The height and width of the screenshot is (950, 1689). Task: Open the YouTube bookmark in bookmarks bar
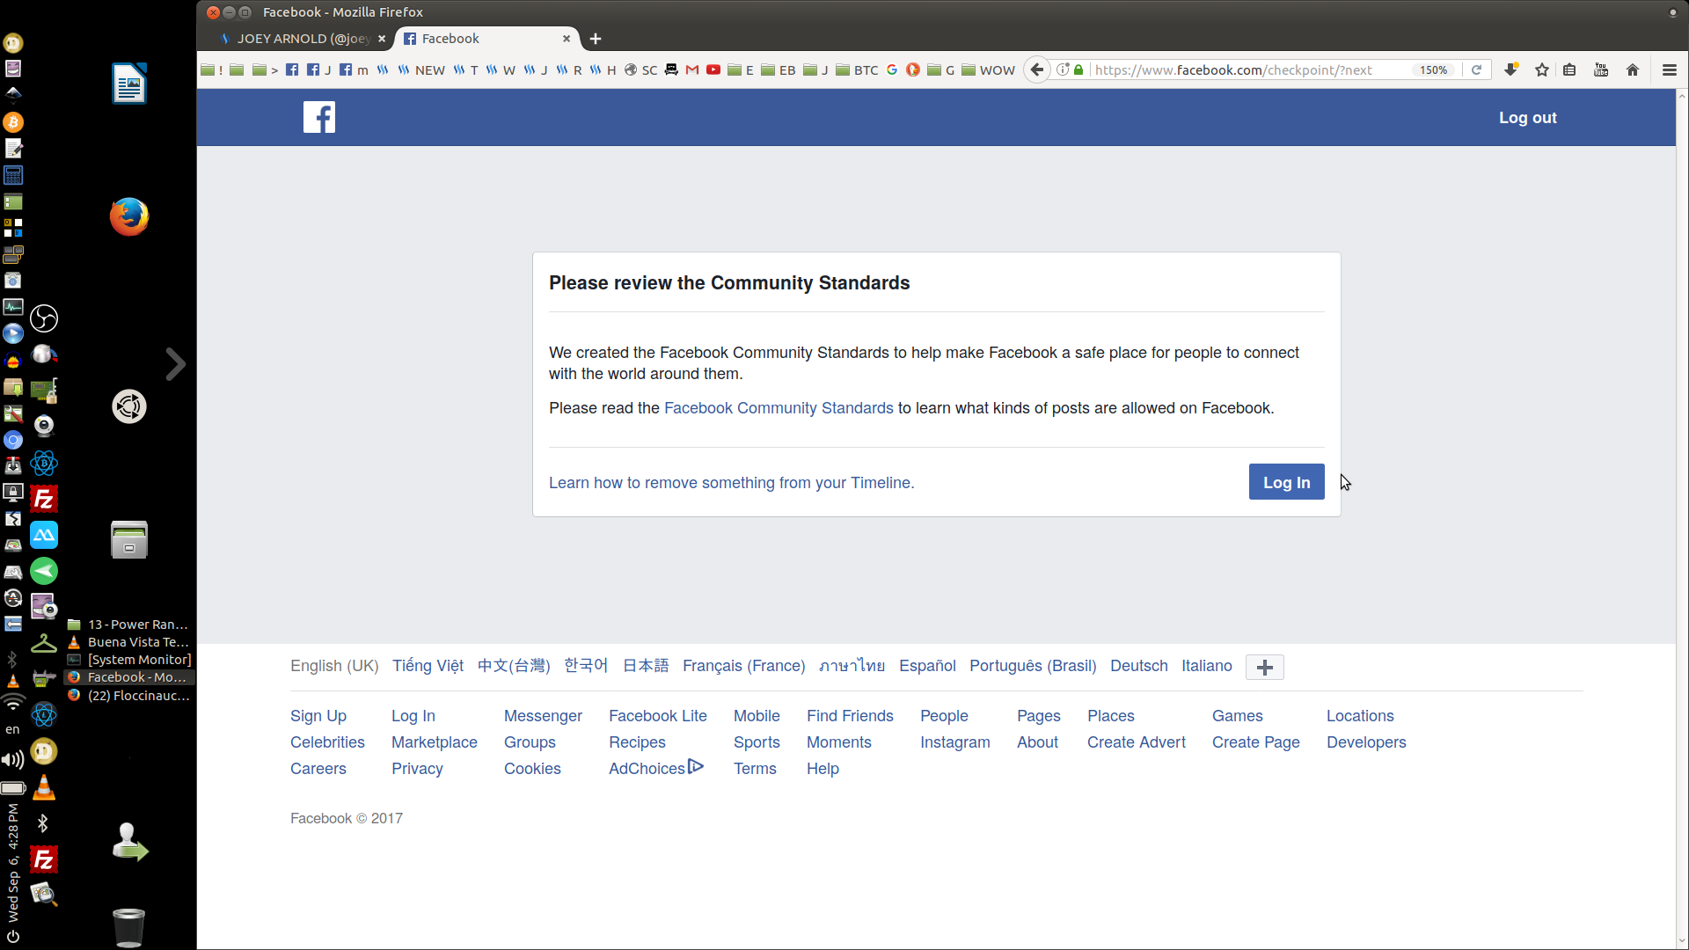(x=713, y=70)
